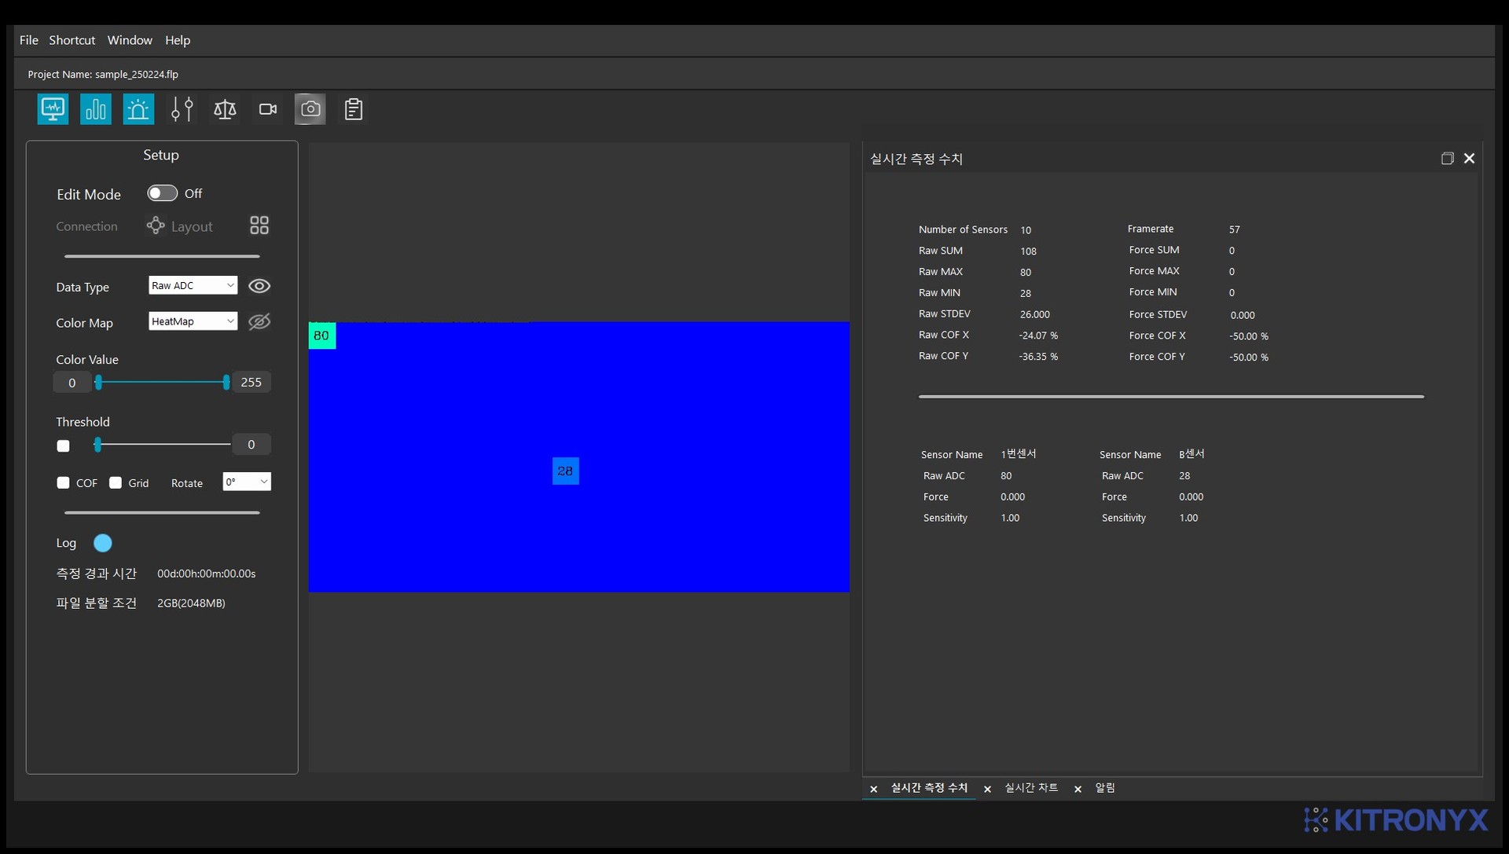Enable the Grid checkbox
The height and width of the screenshot is (854, 1509).
point(116,482)
